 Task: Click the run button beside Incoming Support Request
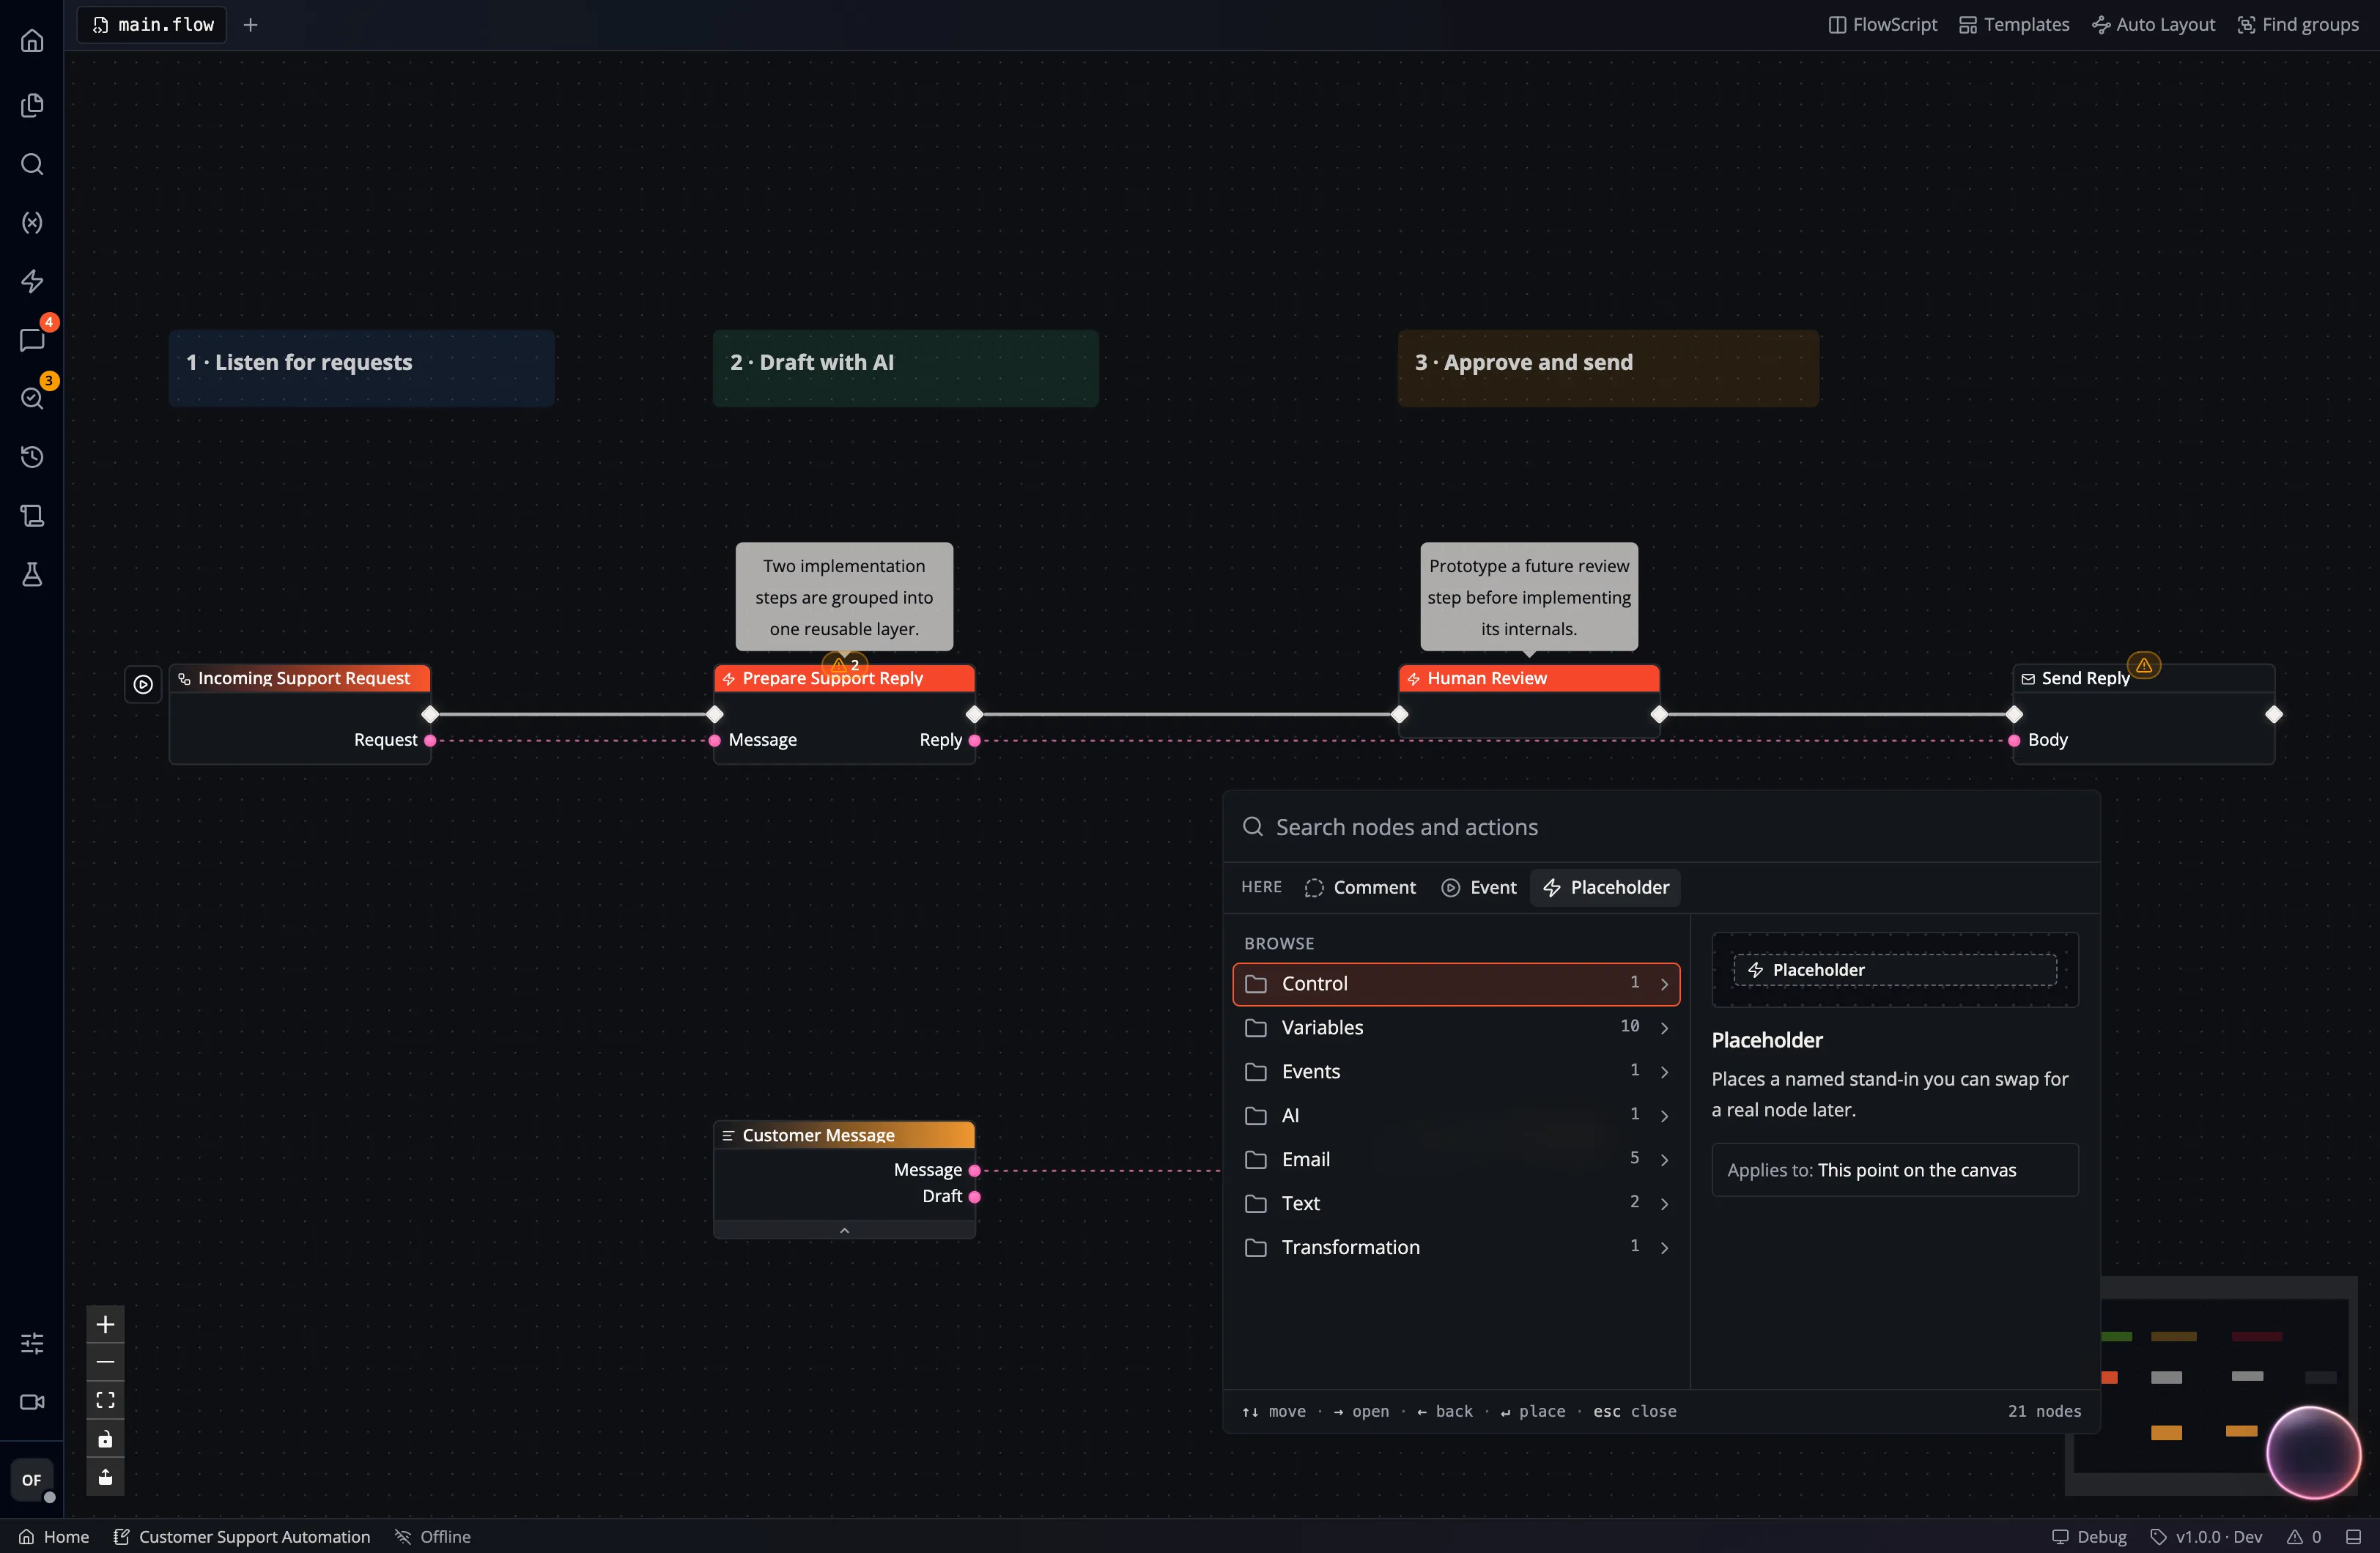(143, 684)
